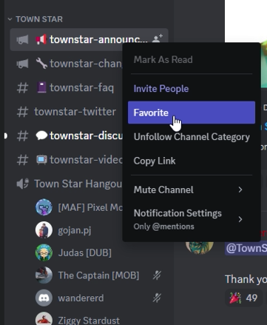The height and width of the screenshot is (325, 267).
Task: Click the voice channel speaker icon for Town Star Hangout
Action: pyautogui.click(x=22, y=184)
